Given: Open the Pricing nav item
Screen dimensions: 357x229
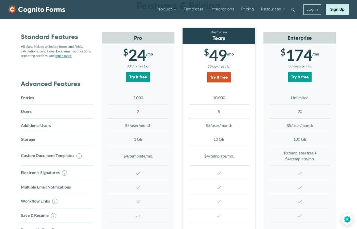Looking at the screenshot, I should pos(248,9).
